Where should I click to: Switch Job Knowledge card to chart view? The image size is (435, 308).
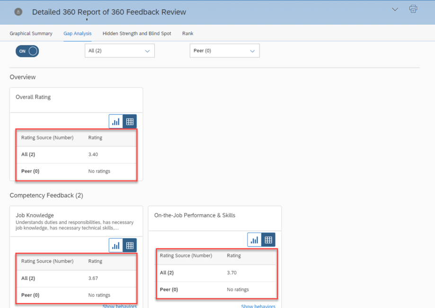coord(116,245)
